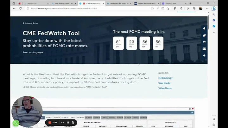228x128 pixels.
Task: Switch to the cme fedwatch tool search tab
Action: pos(64,3)
